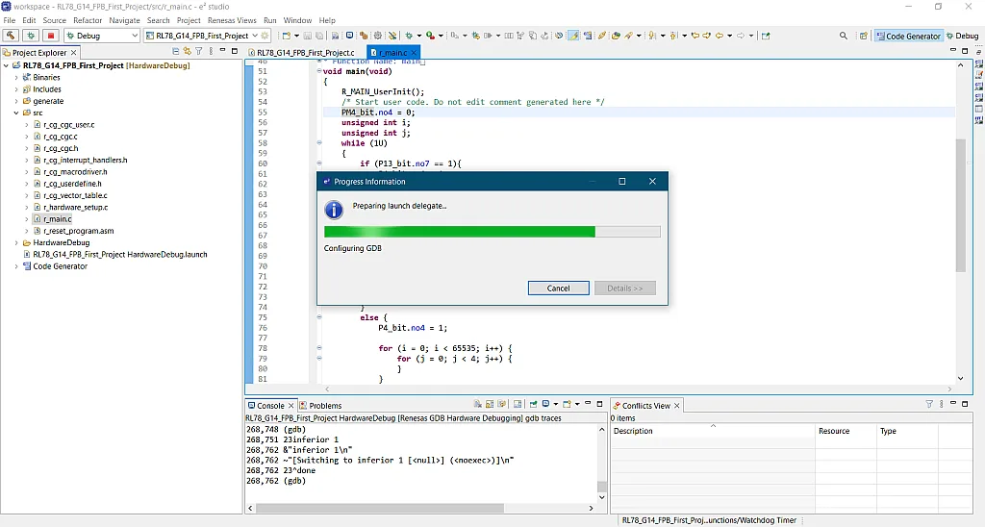985x527 pixels.
Task: Switch to the Problems tab
Action: (x=321, y=406)
